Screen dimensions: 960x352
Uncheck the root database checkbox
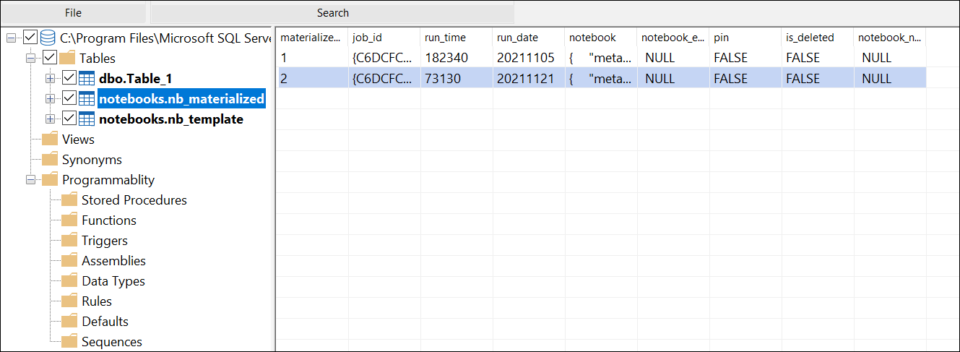pyautogui.click(x=30, y=37)
